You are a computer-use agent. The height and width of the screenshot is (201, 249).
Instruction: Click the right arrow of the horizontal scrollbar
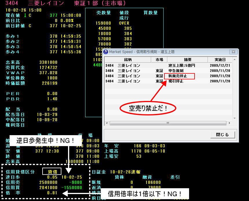pos(230,123)
